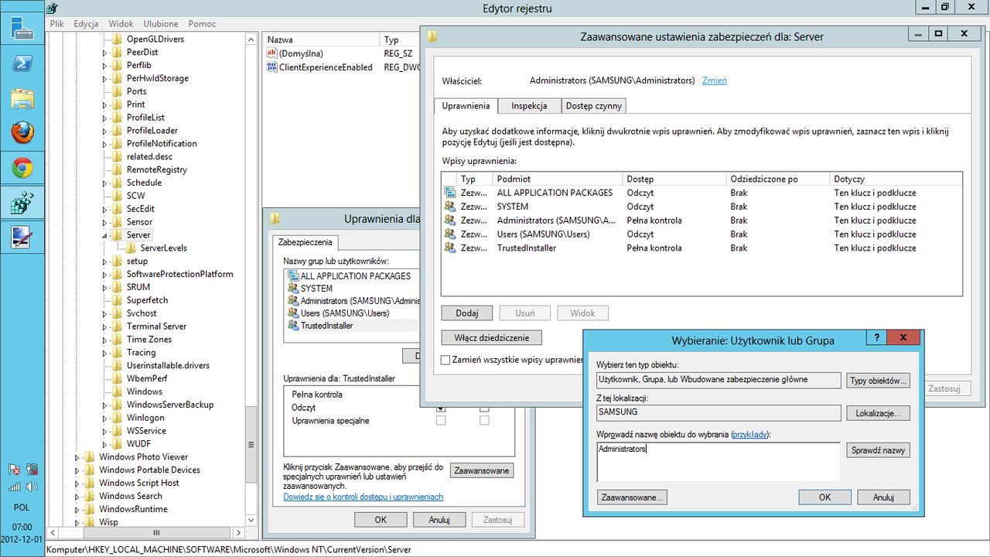
Task: Click the Registry Editor title bar icon
Action: pyautogui.click(x=52, y=9)
